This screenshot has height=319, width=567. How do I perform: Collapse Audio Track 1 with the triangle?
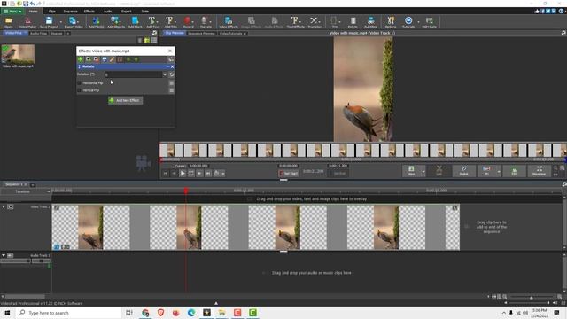(4, 255)
